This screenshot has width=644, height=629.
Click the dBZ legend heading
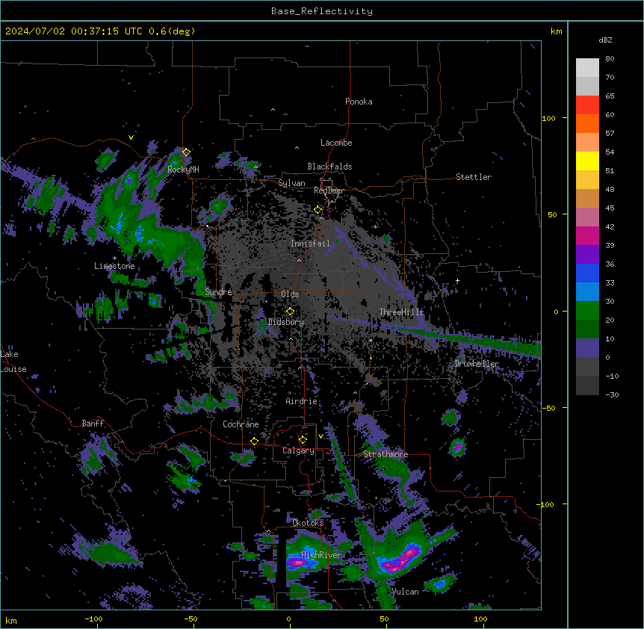(x=605, y=40)
